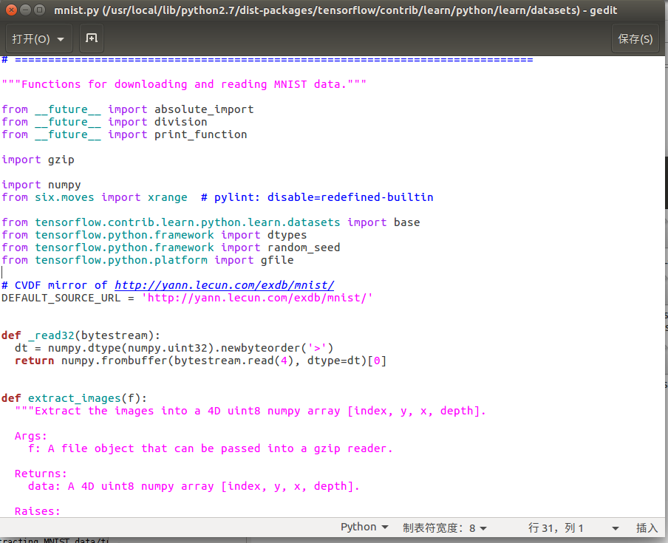The height and width of the screenshot is (543, 668).
Task: Click the pylint disable=redefined-builtin comment
Action: (x=317, y=197)
